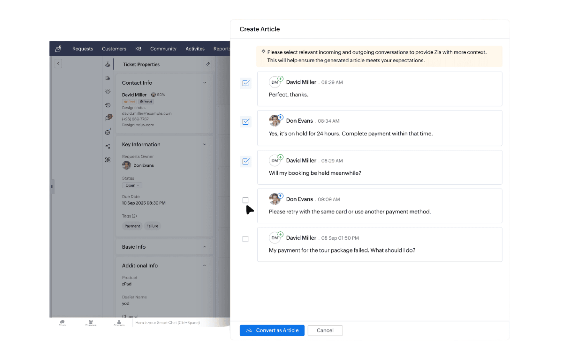Click the share icon in the sidebar
Screen dimensions: 568x360
coord(108,146)
